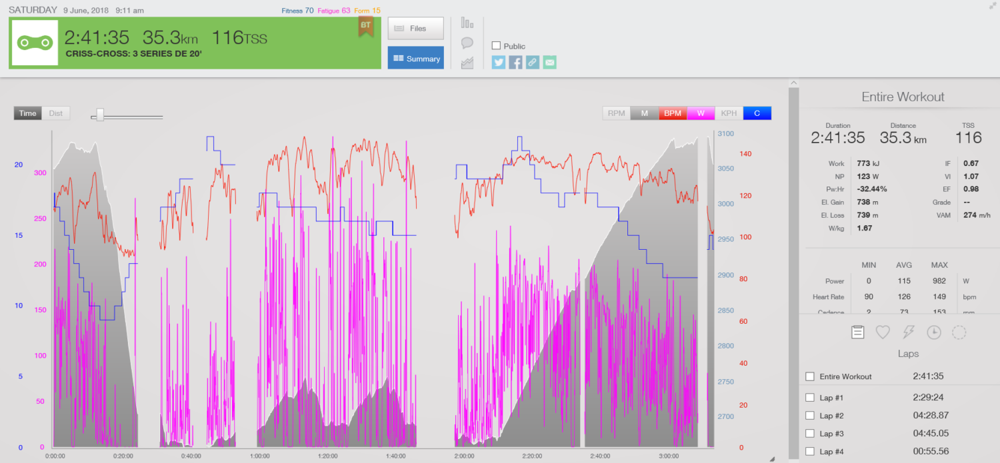Image resolution: width=1000 pixels, height=463 pixels.
Task: Click the 3100 elevation axis label
Action: coord(725,134)
